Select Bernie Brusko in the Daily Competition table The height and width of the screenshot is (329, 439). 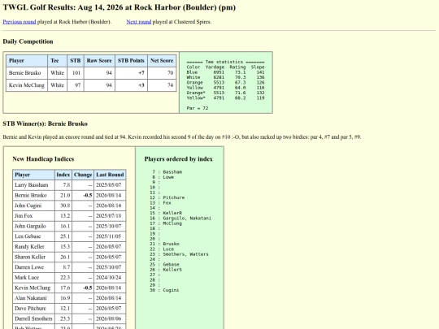click(25, 73)
